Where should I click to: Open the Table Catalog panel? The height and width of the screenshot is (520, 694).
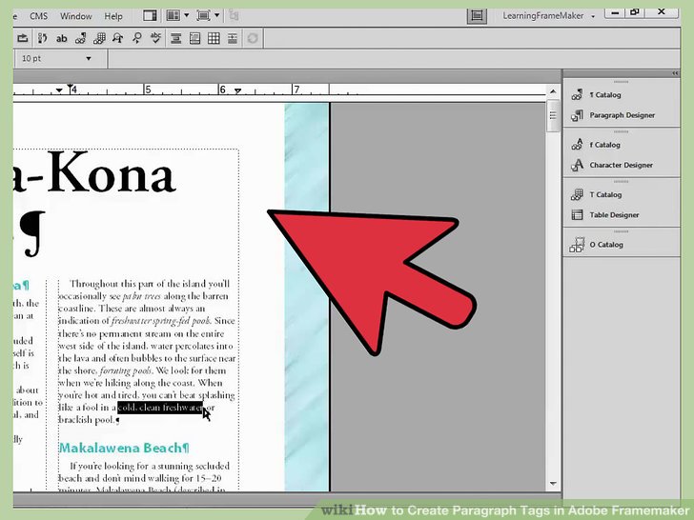(x=604, y=195)
